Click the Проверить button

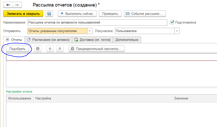click(x=110, y=14)
